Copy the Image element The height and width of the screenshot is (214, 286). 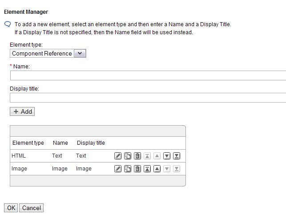[x=128, y=169]
